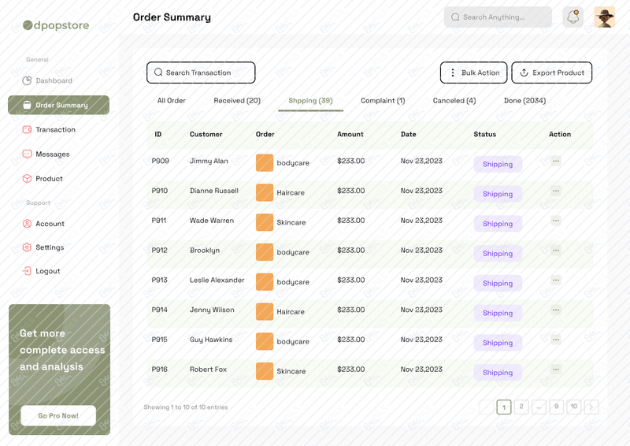The image size is (630, 446).
Task: Click the next page arrow
Action: [x=591, y=407]
